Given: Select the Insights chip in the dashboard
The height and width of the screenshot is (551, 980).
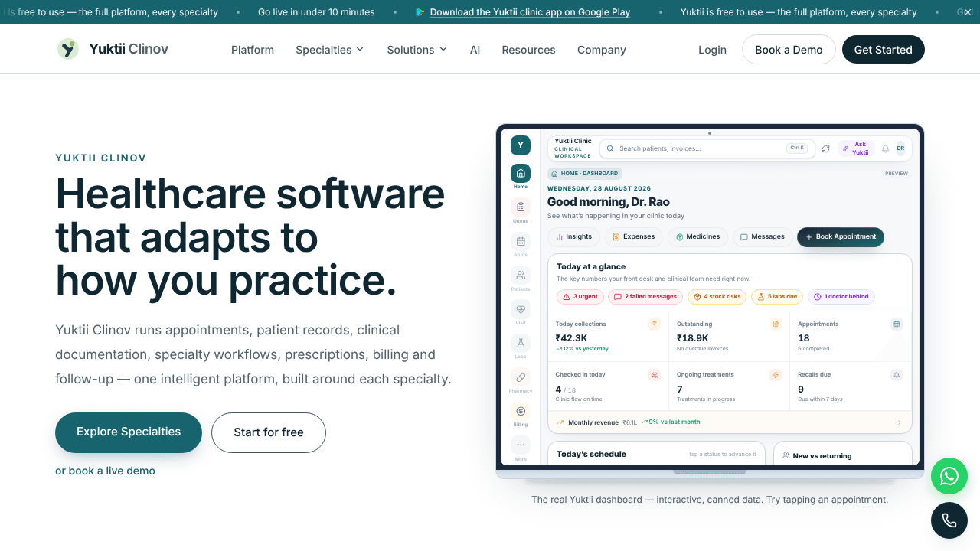Looking at the screenshot, I should pos(573,237).
